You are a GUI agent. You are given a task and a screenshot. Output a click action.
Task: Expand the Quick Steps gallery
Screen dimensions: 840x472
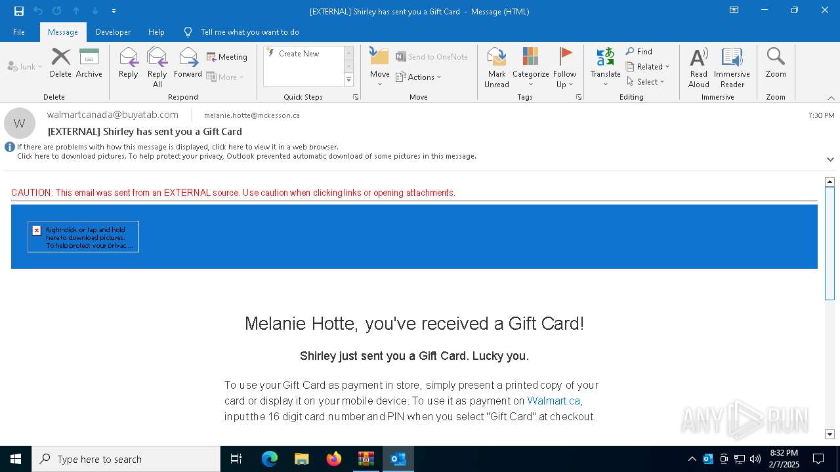tap(348, 80)
